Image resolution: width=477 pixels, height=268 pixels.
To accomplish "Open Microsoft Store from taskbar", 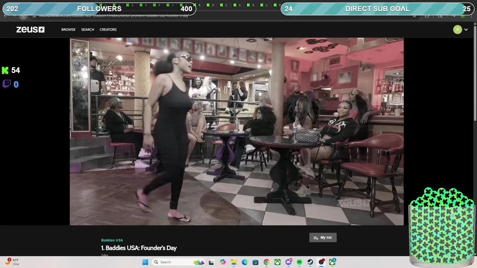I will (x=255, y=262).
